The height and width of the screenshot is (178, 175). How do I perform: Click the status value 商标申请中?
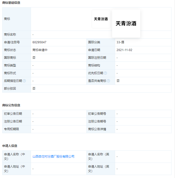coord(40,50)
